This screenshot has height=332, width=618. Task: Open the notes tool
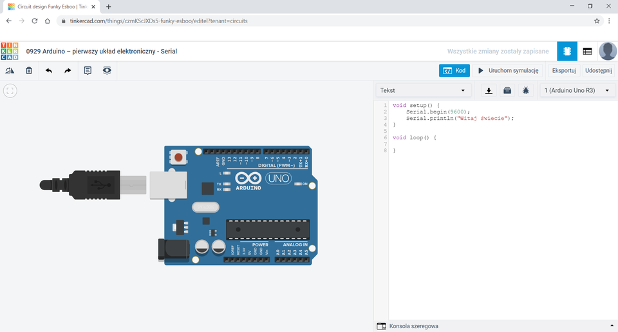pos(88,71)
